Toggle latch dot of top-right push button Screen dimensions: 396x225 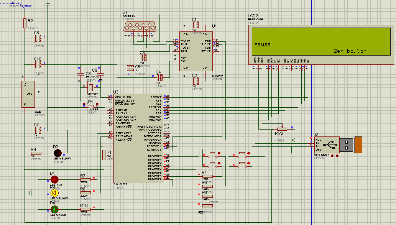click(248, 153)
